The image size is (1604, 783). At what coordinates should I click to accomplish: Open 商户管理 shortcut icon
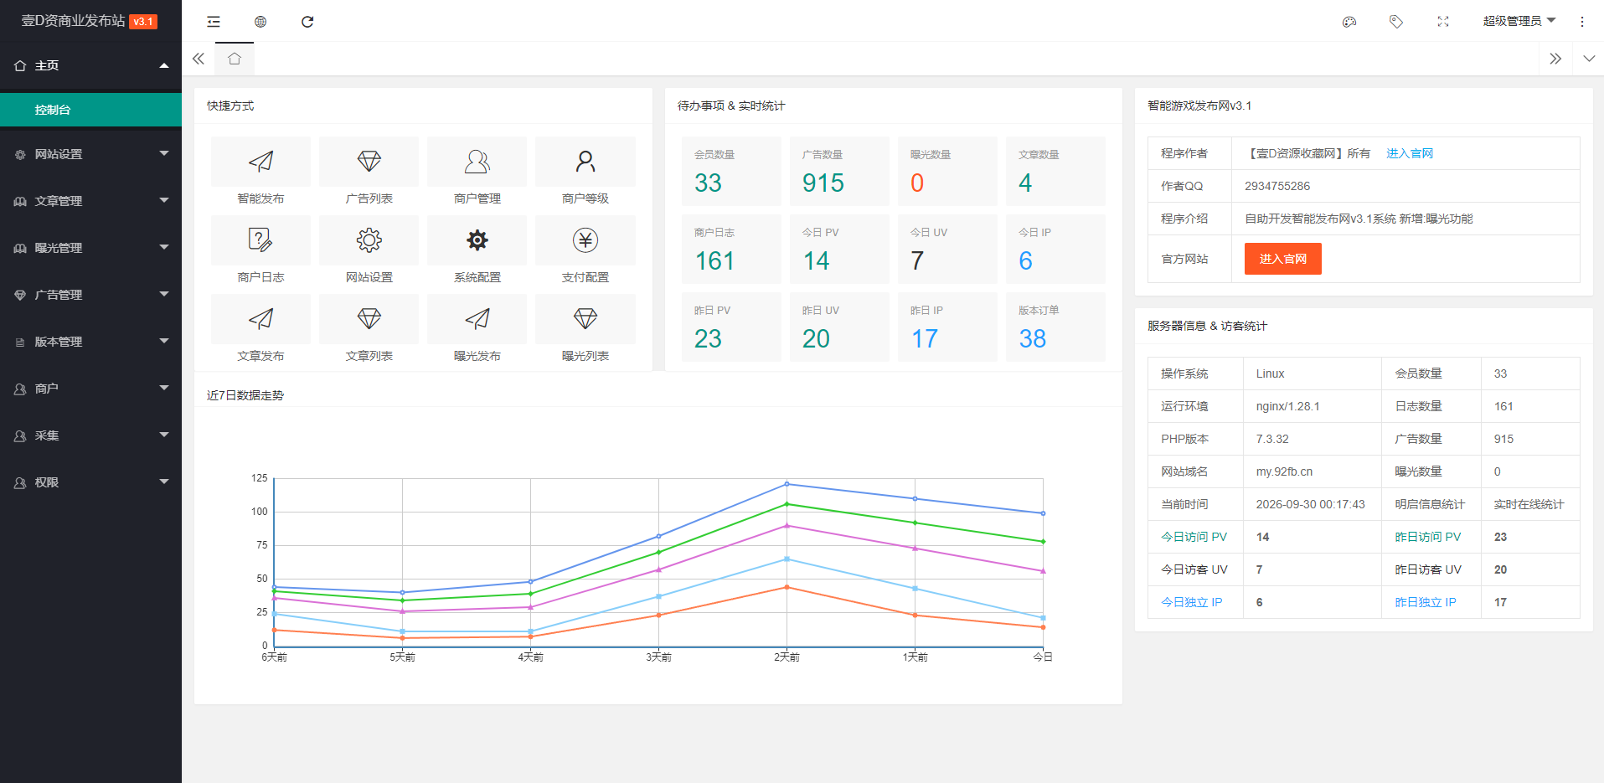(x=477, y=162)
